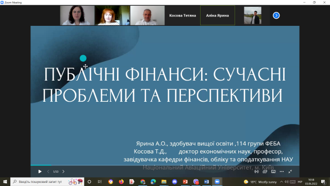The width and height of the screenshot is (330, 186).
Task: Click the slide view switch icon
Action: [265, 172]
